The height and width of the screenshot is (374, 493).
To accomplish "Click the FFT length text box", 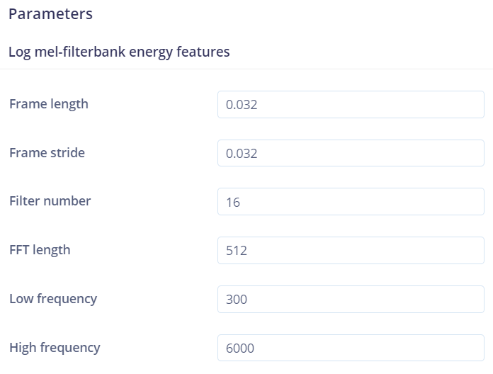I will pos(351,250).
